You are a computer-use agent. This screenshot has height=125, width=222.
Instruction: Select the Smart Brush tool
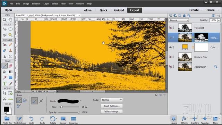(5, 50)
